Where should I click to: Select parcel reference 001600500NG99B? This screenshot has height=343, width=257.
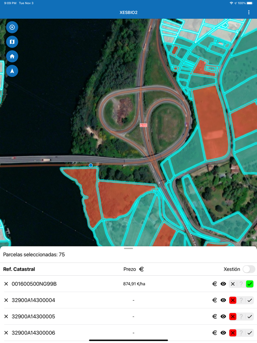(34, 284)
